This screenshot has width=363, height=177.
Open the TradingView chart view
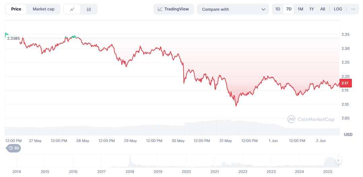(174, 9)
